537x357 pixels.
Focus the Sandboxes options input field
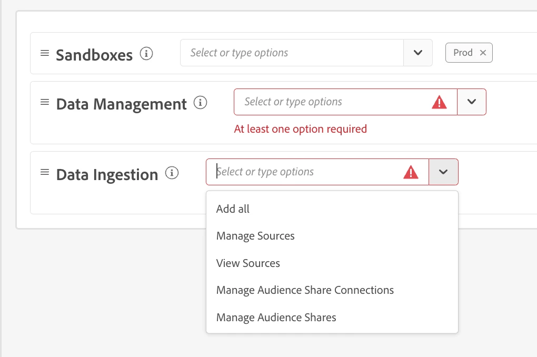pyautogui.click(x=291, y=53)
